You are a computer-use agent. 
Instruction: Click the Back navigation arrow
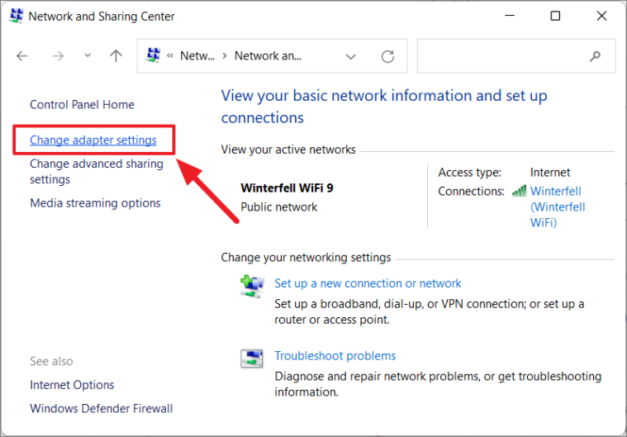tap(22, 56)
